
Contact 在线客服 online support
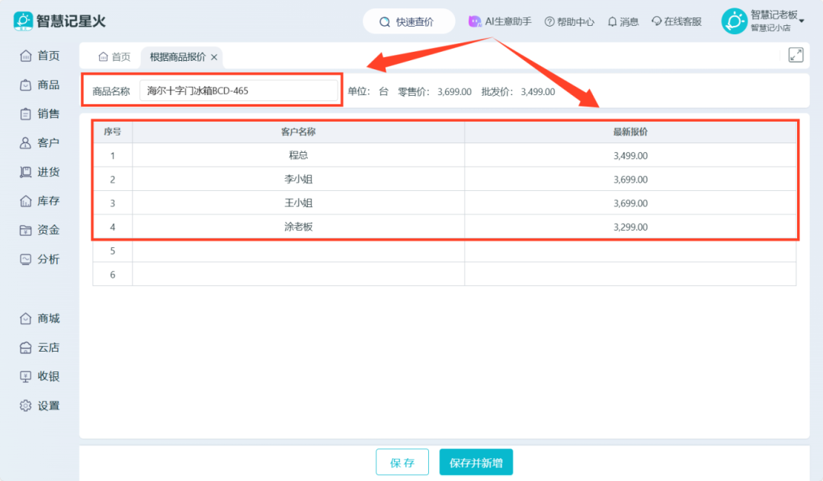677,21
